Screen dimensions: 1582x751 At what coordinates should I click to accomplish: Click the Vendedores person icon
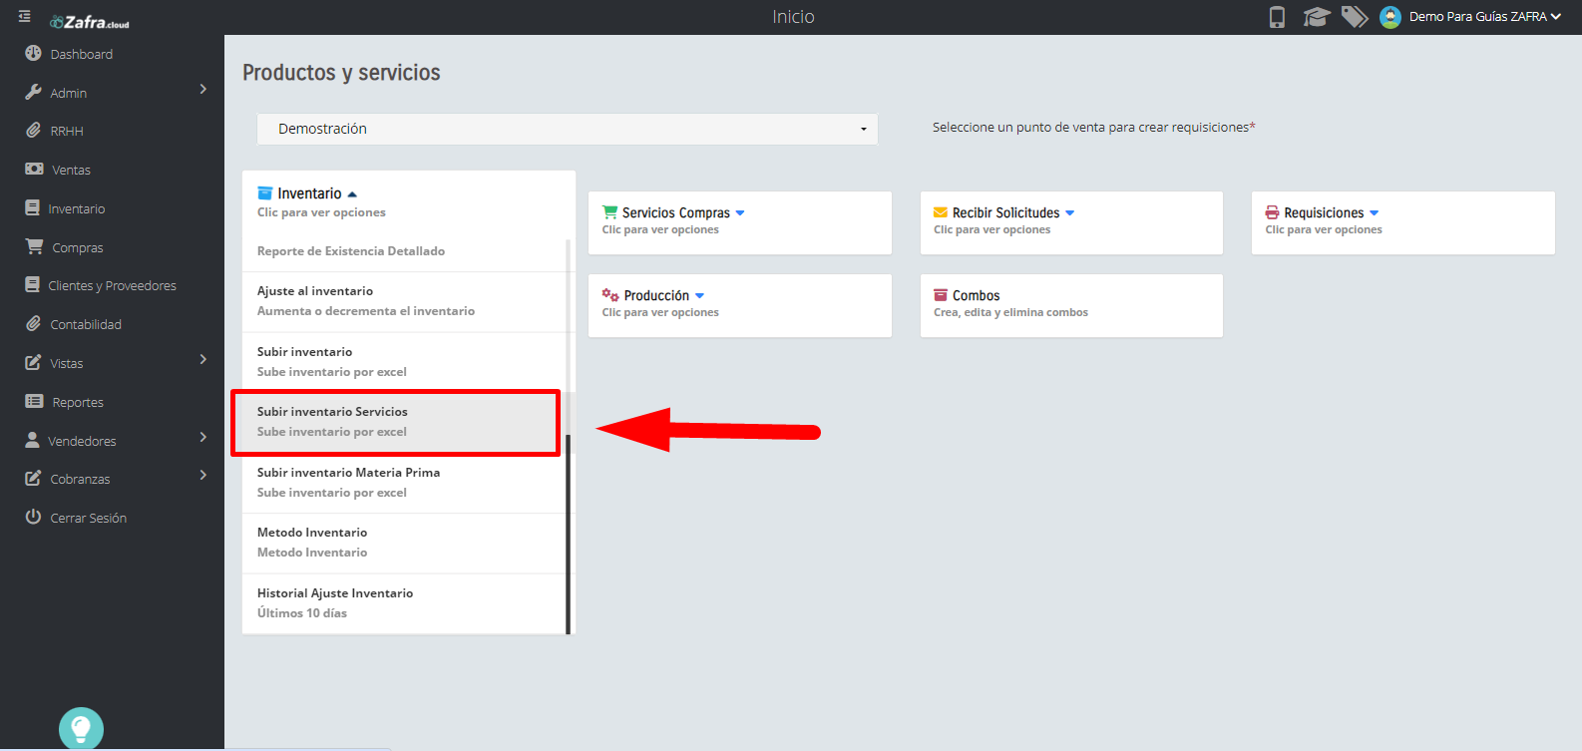[32, 440]
